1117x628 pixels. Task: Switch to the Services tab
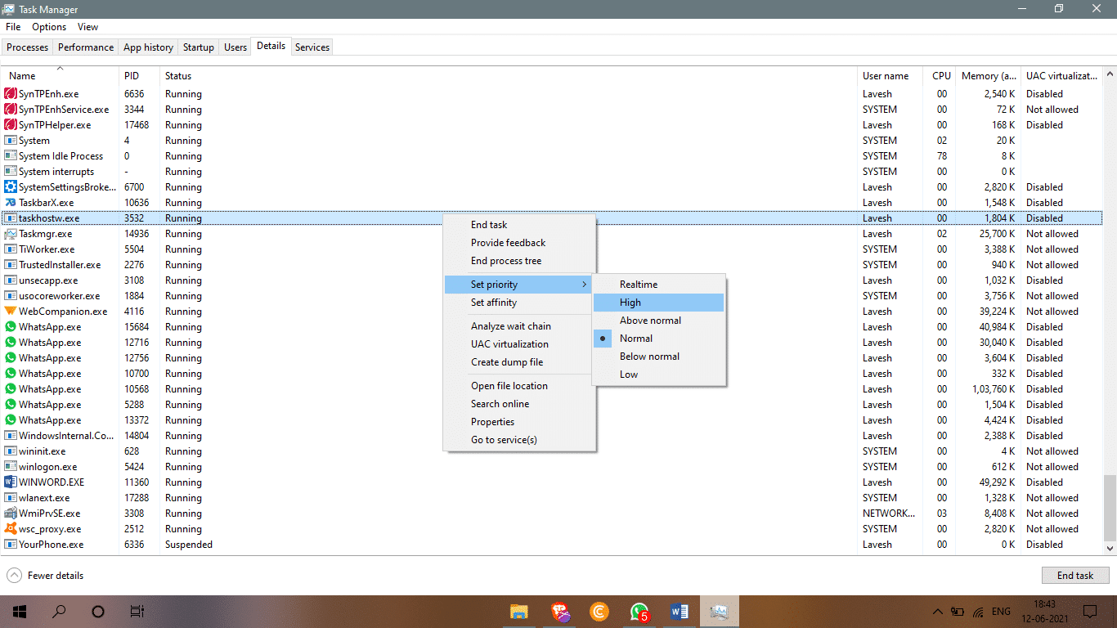point(312,47)
